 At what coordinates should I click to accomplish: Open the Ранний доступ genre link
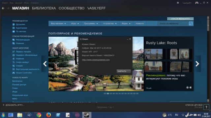click(x=19, y=85)
